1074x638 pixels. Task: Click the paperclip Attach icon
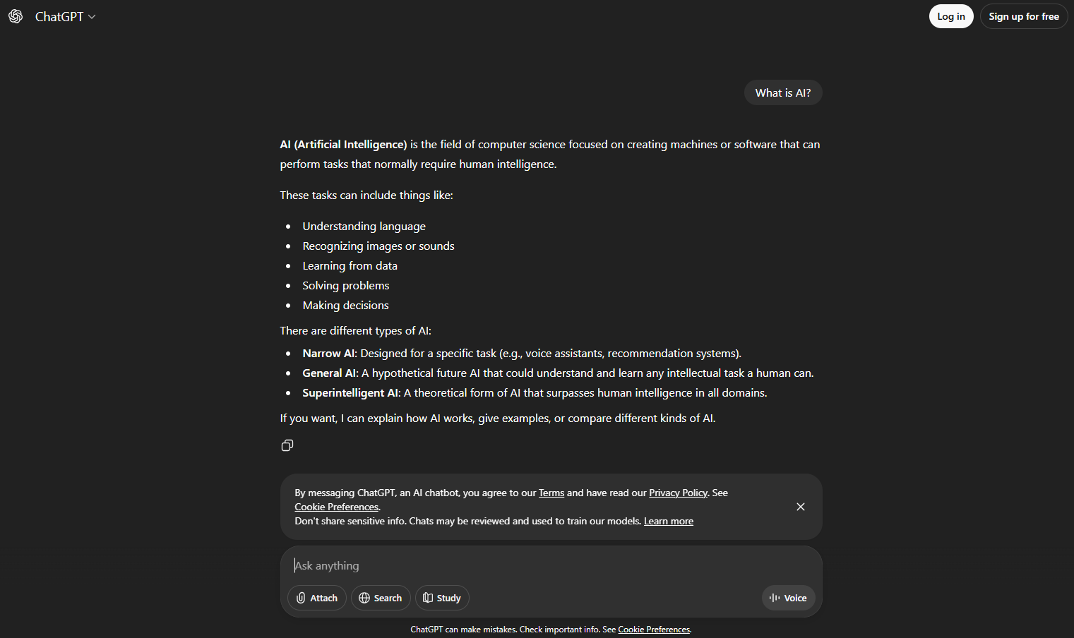coord(302,598)
